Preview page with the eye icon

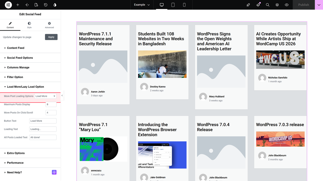pyautogui.click(x=287, y=5)
